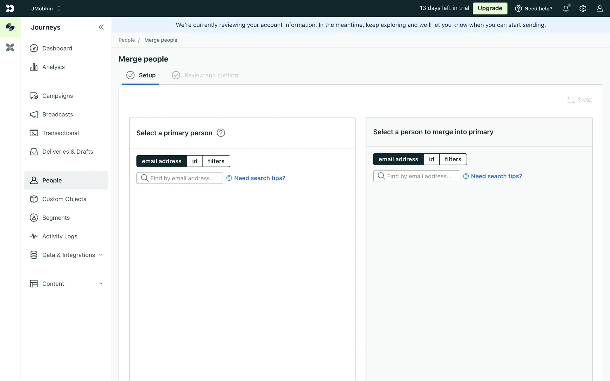Switch to the Journeys product icon in the left rail
This screenshot has height=381, width=610.
10,27
